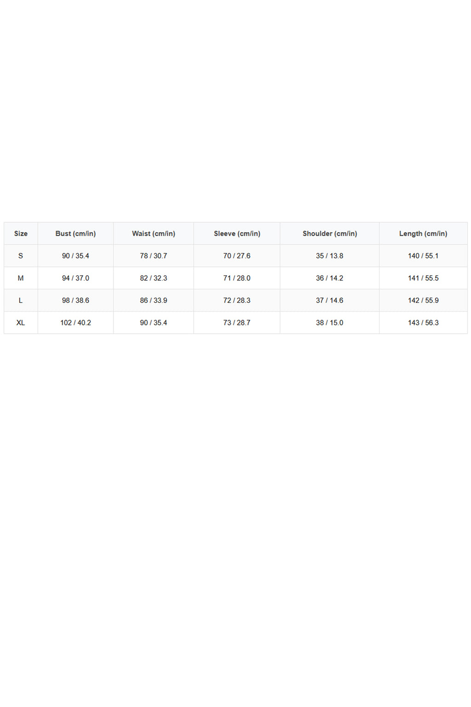471x707 pixels.
Task: Click waist value 82 / 32.3
Action: point(154,278)
